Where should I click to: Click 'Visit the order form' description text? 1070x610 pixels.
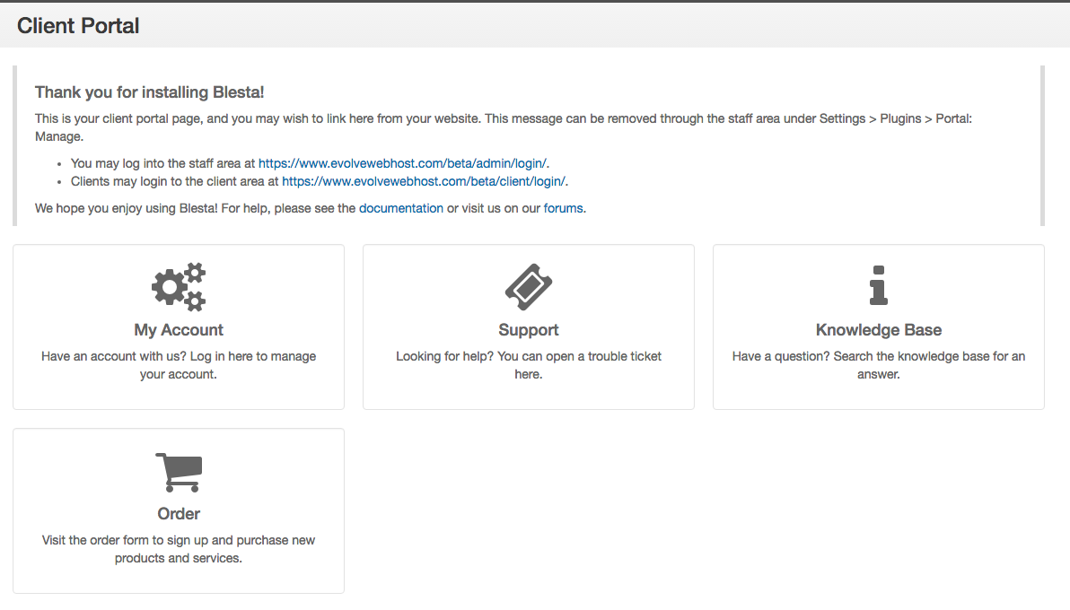tap(179, 549)
